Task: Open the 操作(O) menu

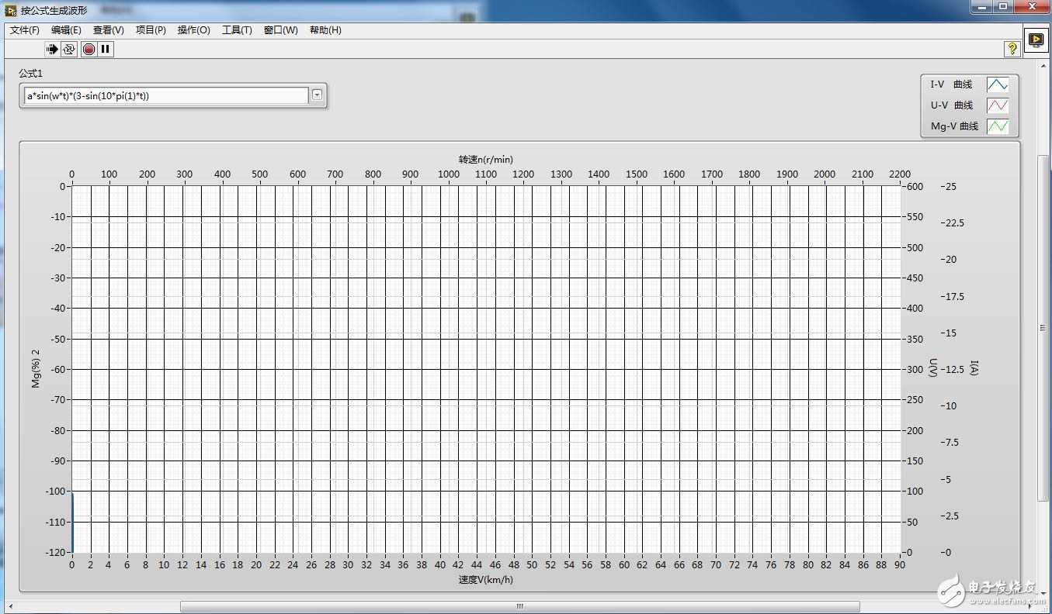Action: point(193,30)
